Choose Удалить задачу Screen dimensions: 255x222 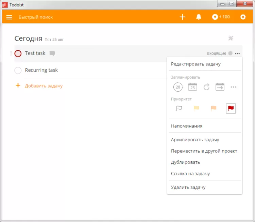(188, 187)
